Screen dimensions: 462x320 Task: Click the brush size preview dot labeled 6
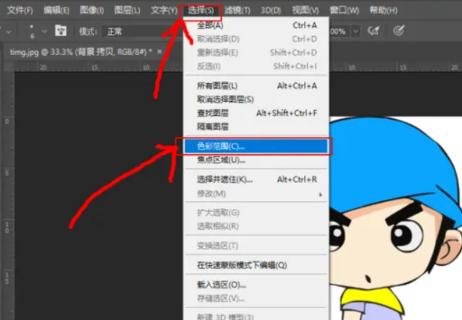pyautogui.click(x=32, y=31)
